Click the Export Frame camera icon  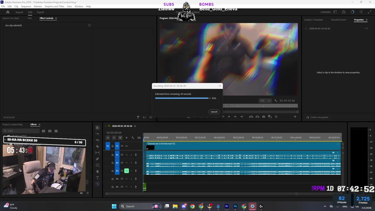click(x=264, y=117)
